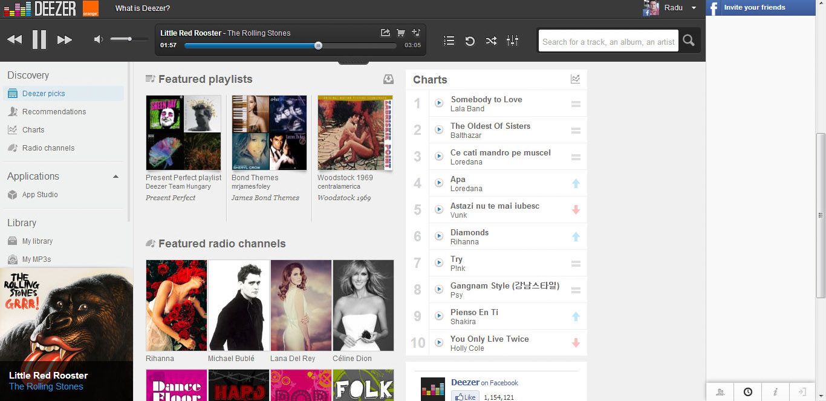826x401 pixels.
Task: Expand the handle below the player bar
Action: 353,61
